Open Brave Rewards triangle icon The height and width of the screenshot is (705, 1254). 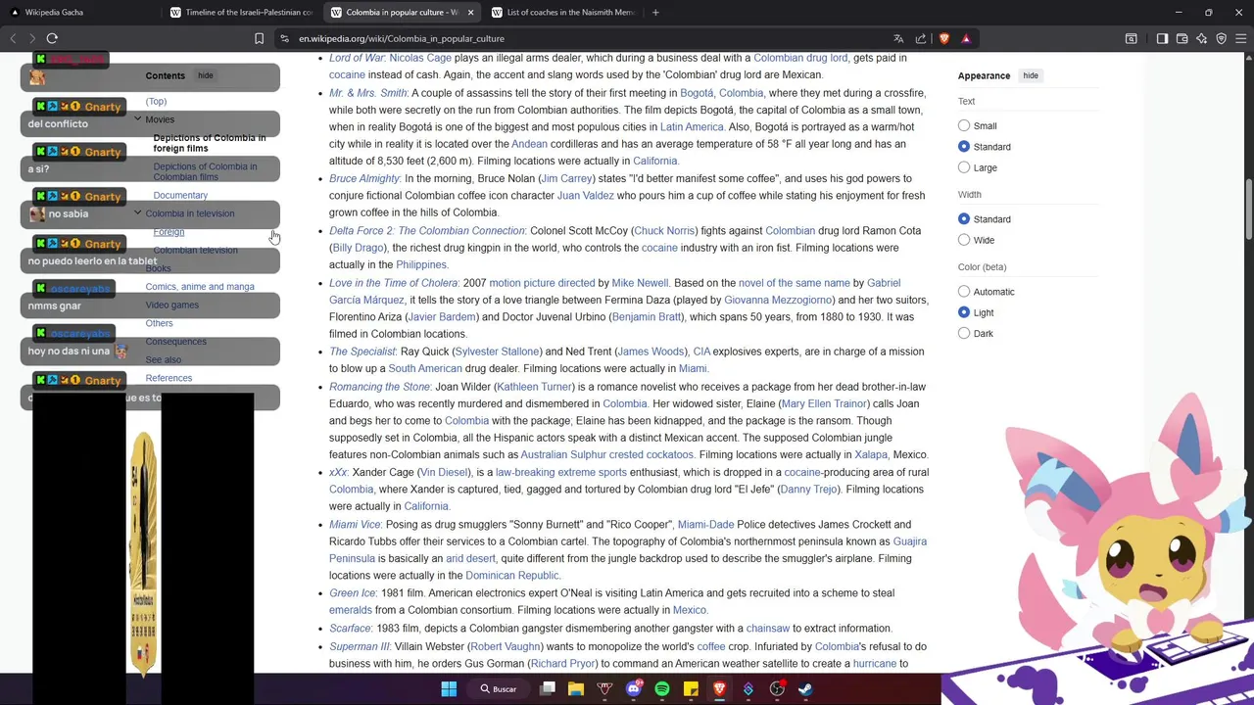coord(966,38)
